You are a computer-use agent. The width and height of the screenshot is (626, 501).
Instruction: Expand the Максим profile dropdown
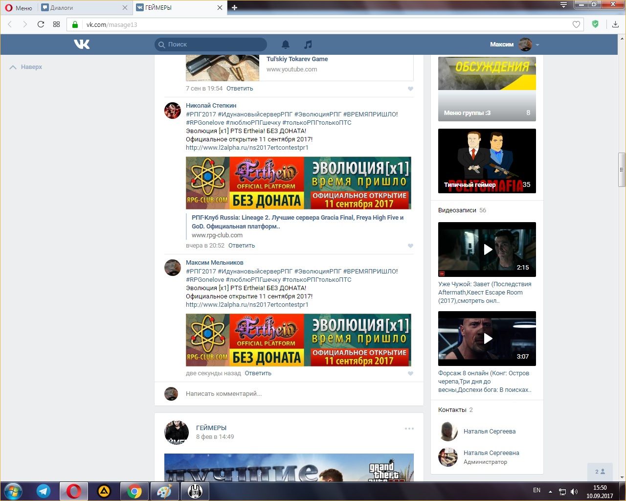tap(514, 45)
